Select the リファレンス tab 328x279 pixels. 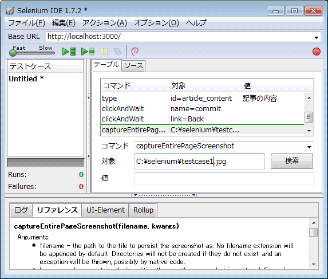coord(57,210)
